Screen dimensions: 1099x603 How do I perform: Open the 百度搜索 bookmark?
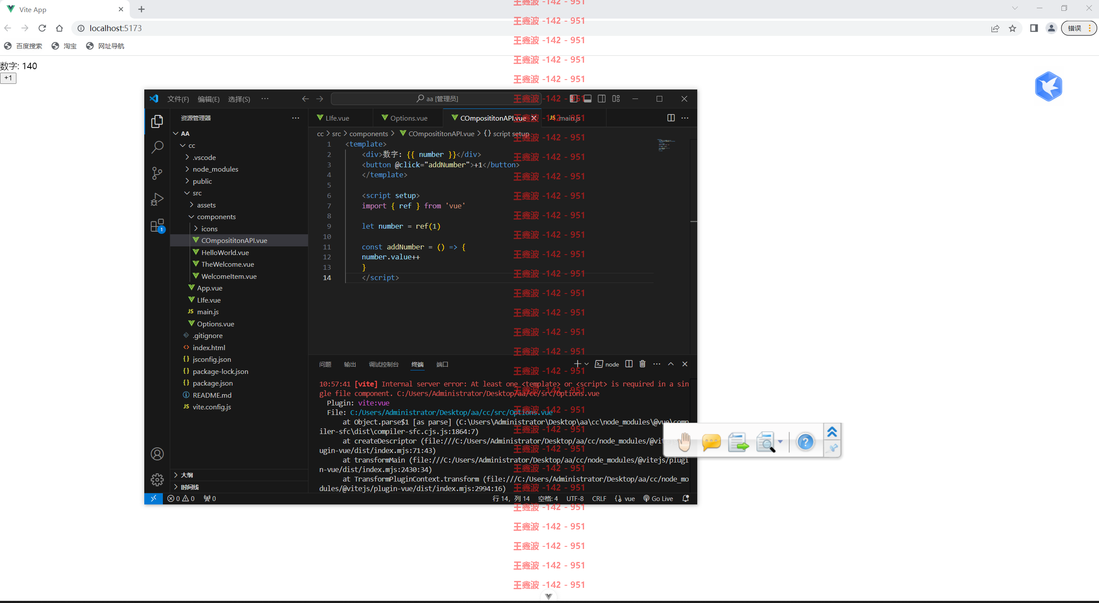(x=23, y=46)
